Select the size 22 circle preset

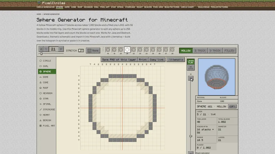[134, 50]
